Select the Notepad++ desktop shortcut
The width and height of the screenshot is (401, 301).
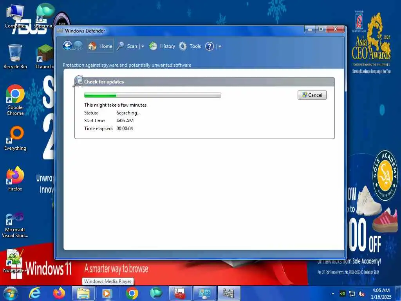[x=15, y=261]
